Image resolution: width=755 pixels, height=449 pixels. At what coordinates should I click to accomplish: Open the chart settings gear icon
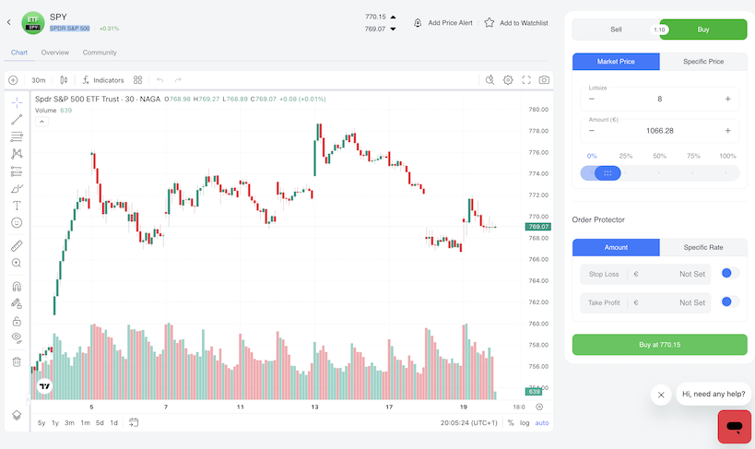coord(508,80)
